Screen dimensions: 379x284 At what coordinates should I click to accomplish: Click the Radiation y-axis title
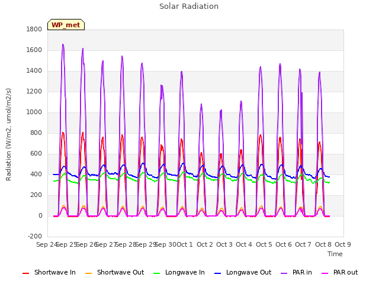tap(8, 134)
